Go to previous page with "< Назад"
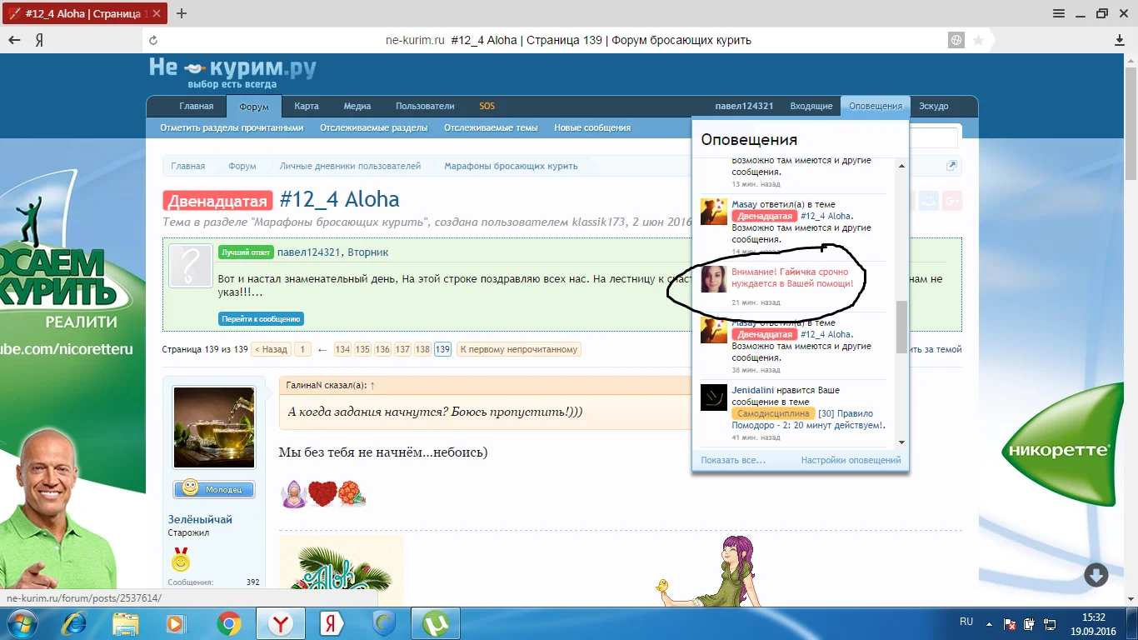The image size is (1138, 640). (x=272, y=350)
